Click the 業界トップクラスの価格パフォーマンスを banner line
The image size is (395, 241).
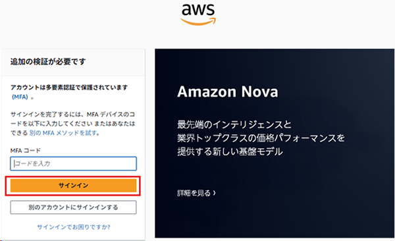261,138
